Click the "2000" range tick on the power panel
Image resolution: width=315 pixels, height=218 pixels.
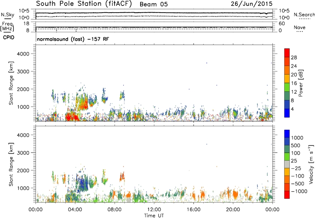(x=23, y=89)
